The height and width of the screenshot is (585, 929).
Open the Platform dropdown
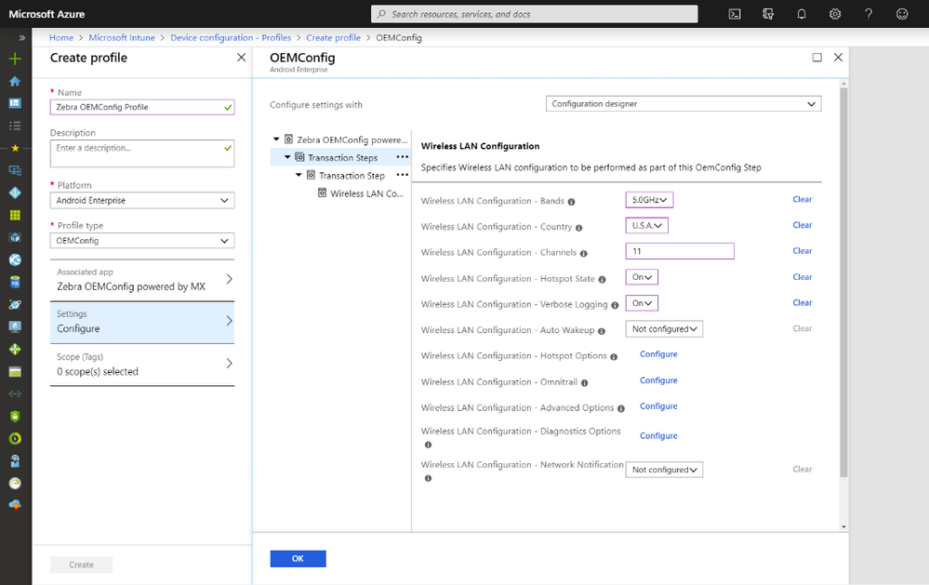(142, 200)
